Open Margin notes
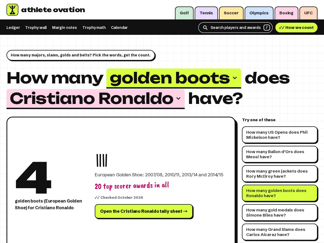The image size is (324, 243). [65, 28]
